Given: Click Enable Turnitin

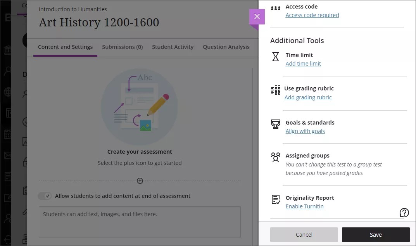Looking at the screenshot, I should 305,206.
